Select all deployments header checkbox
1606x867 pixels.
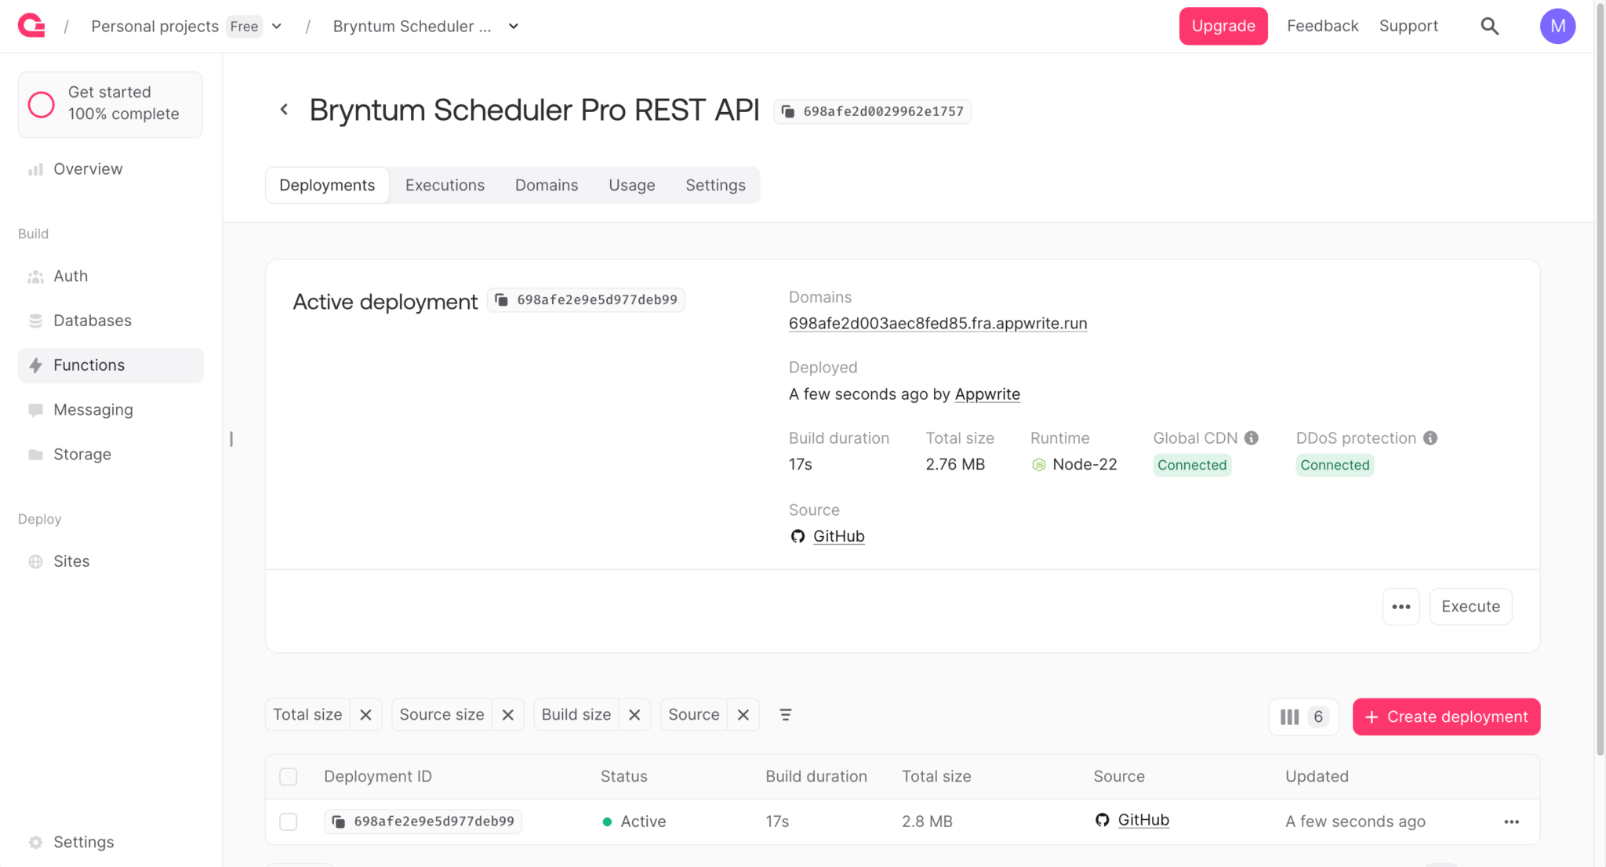289,776
